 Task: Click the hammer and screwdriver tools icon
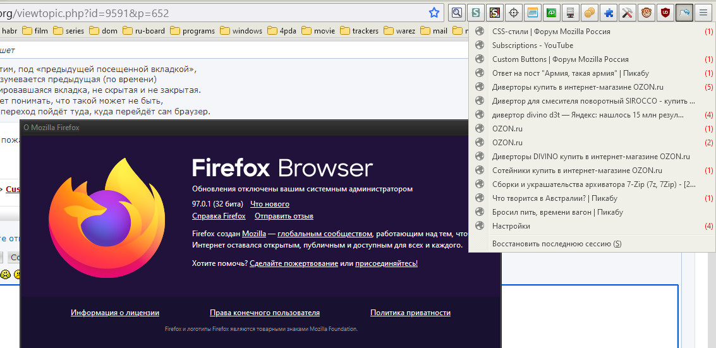(627, 13)
